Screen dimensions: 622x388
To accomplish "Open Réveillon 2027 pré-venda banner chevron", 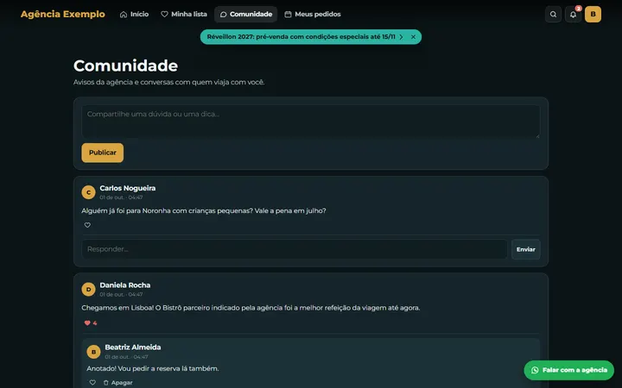I will 402,37.
